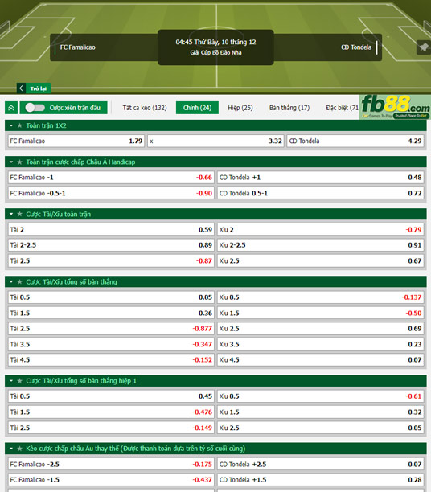This screenshot has width=431, height=492.
Task: Click the Giải Cúp Bồ Đào Nha league label
Action: pos(215,53)
